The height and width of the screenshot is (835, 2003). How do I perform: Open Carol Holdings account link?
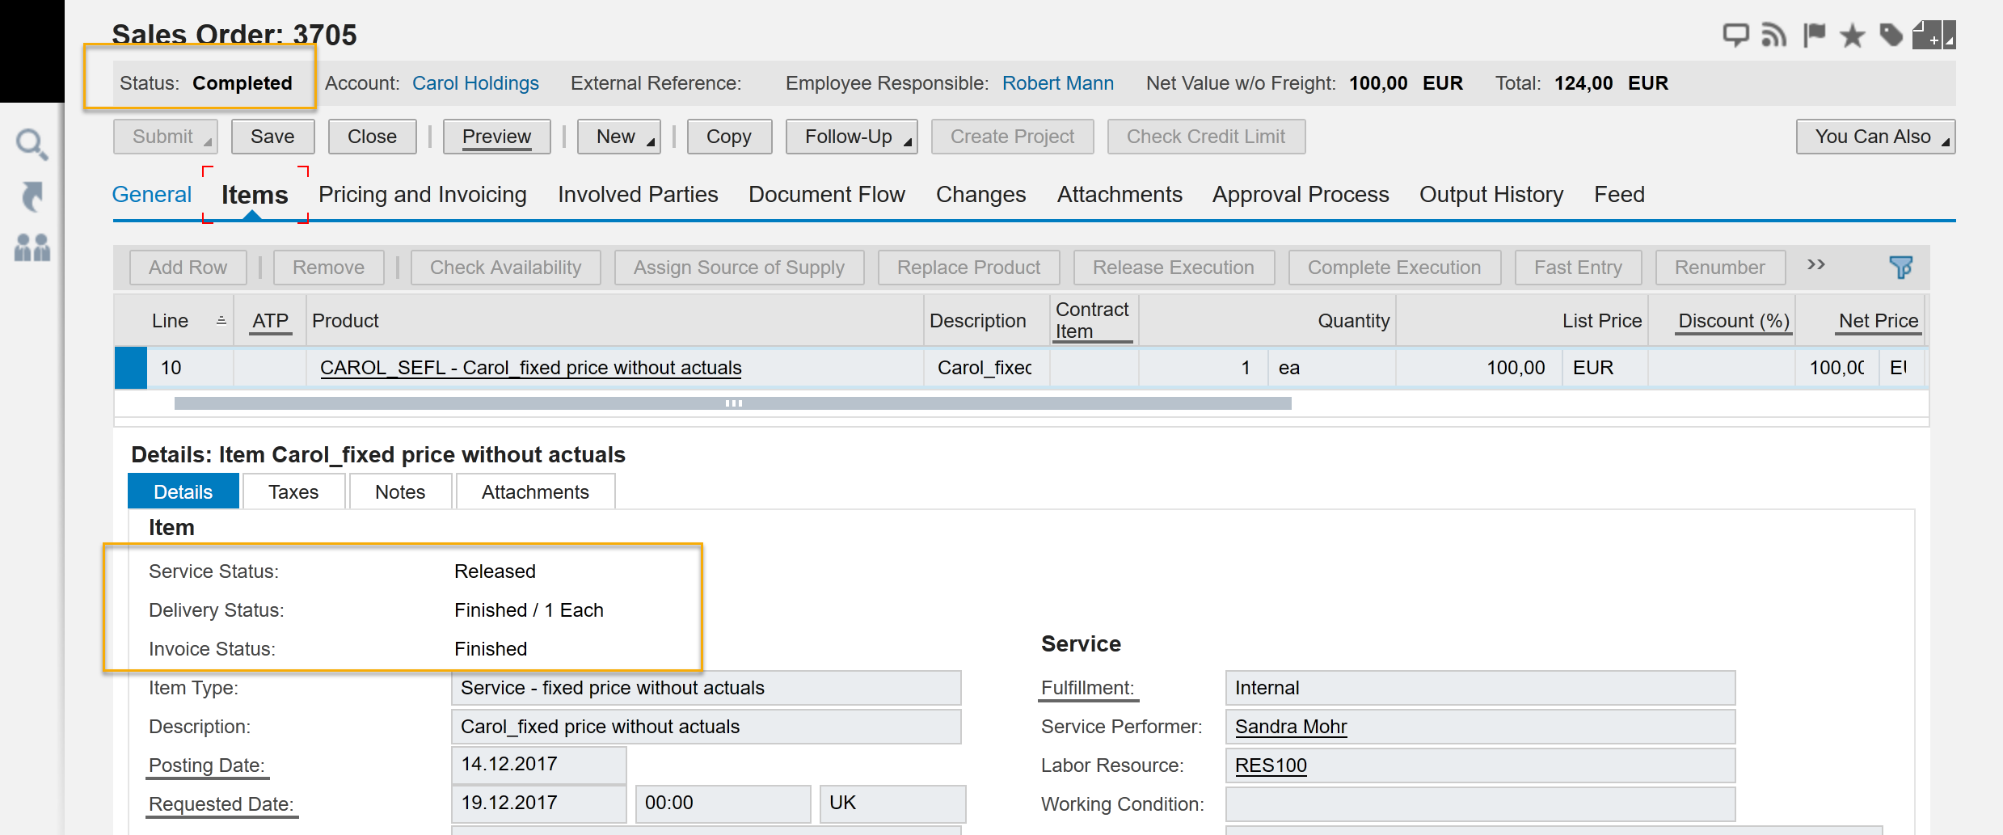tap(475, 83)
